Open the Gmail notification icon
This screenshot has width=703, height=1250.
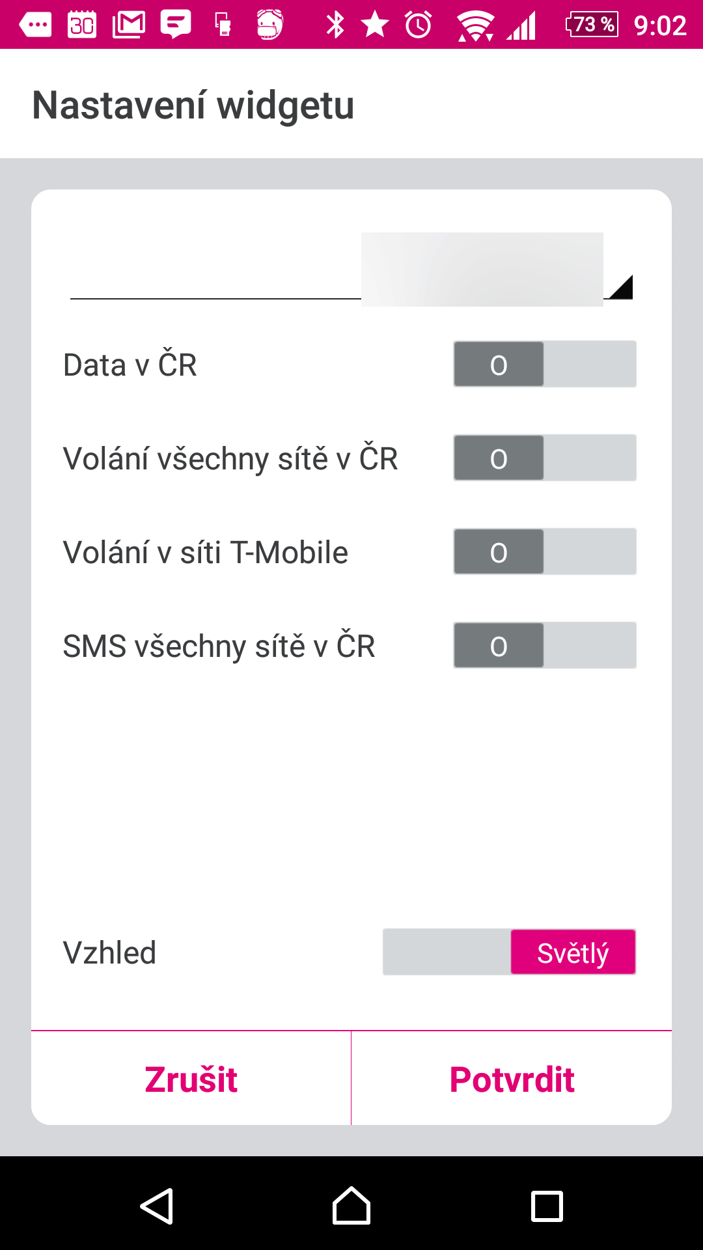129,25
